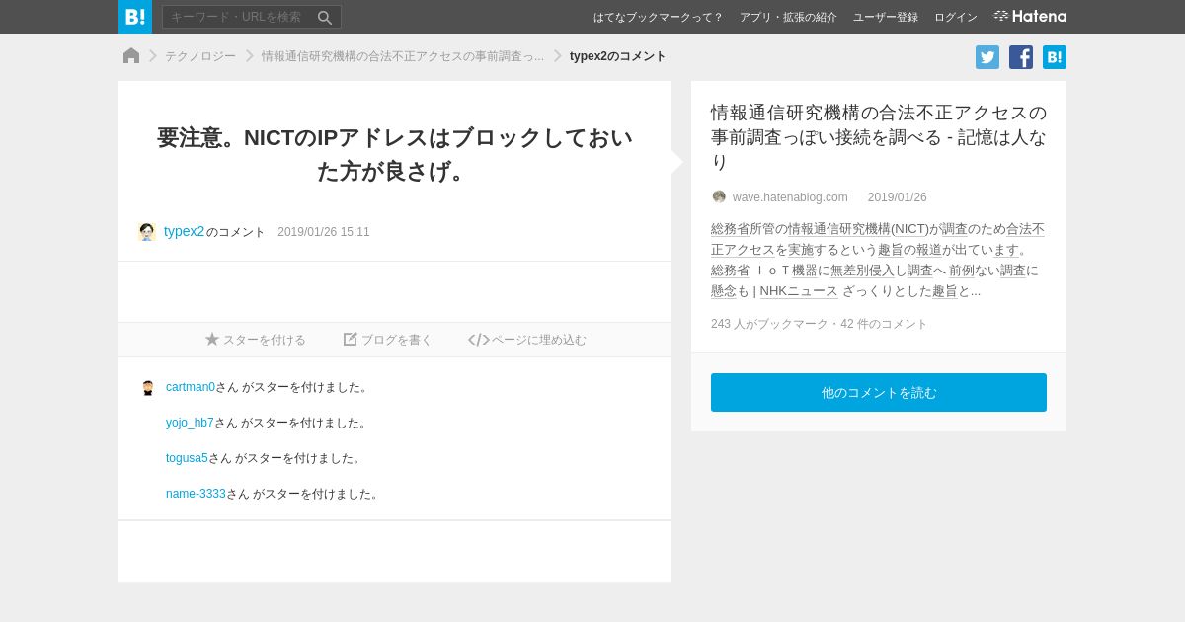Image resolution: width=1185 pixels, height=622 pixels.
Task: Open 情報通信研究機構の合法不正アクセスの事前調査っ... breadcrumb
Action: [403, 56]
